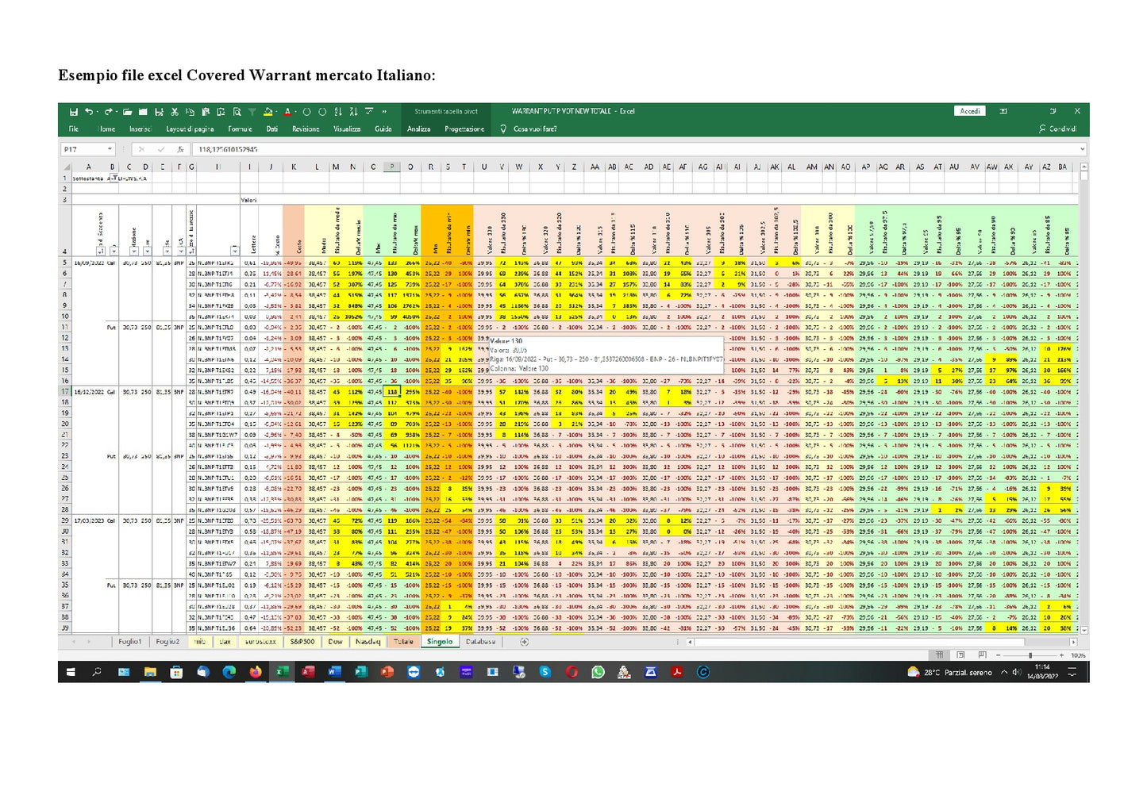Open Sottostante pivot filter dropdown in B1
The height and width of the screenshot is (810, 1147).
tap(114, 179)
